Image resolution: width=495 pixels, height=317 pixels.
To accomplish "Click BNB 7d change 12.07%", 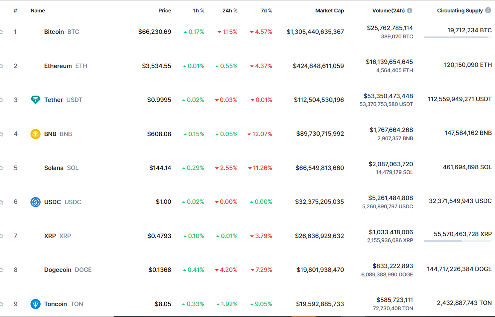I will point(260,134).
